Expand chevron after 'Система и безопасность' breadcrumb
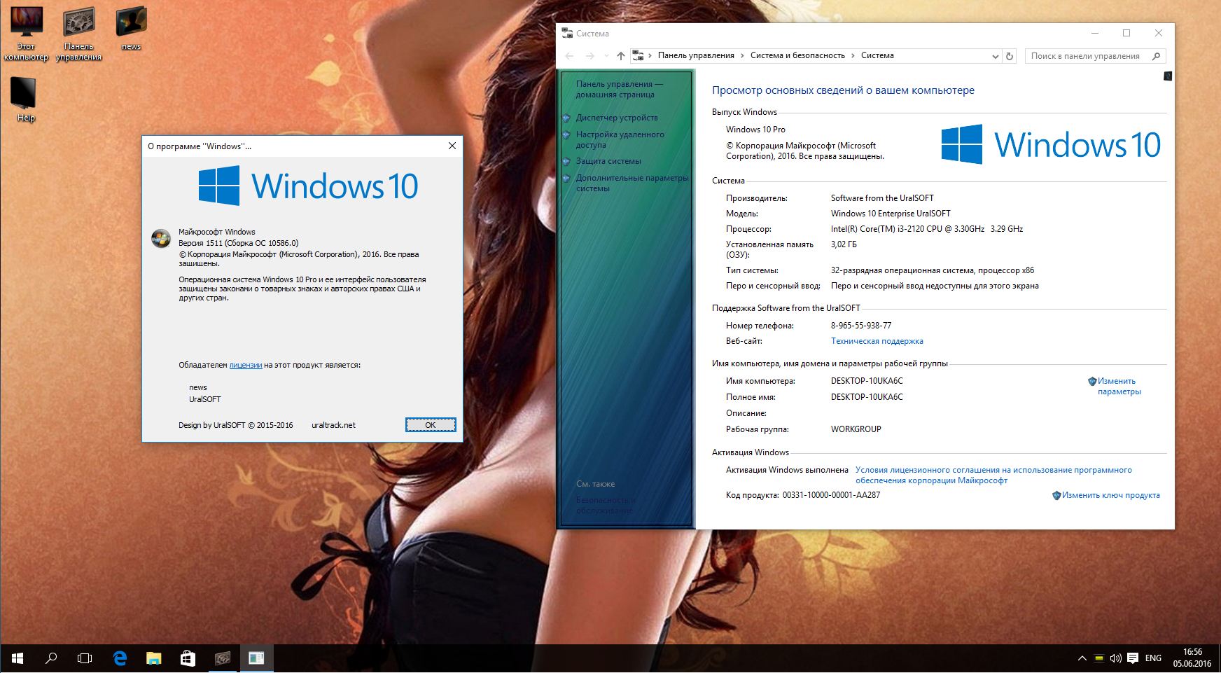The height and width of the screenshot is (673, 1221). click(853, 55)
